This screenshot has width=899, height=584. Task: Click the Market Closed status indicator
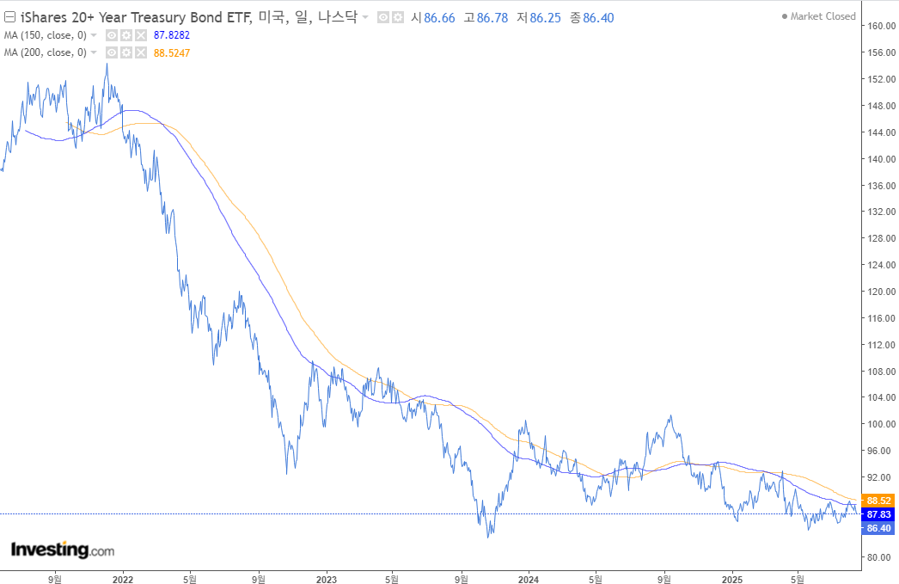point(819,16)
